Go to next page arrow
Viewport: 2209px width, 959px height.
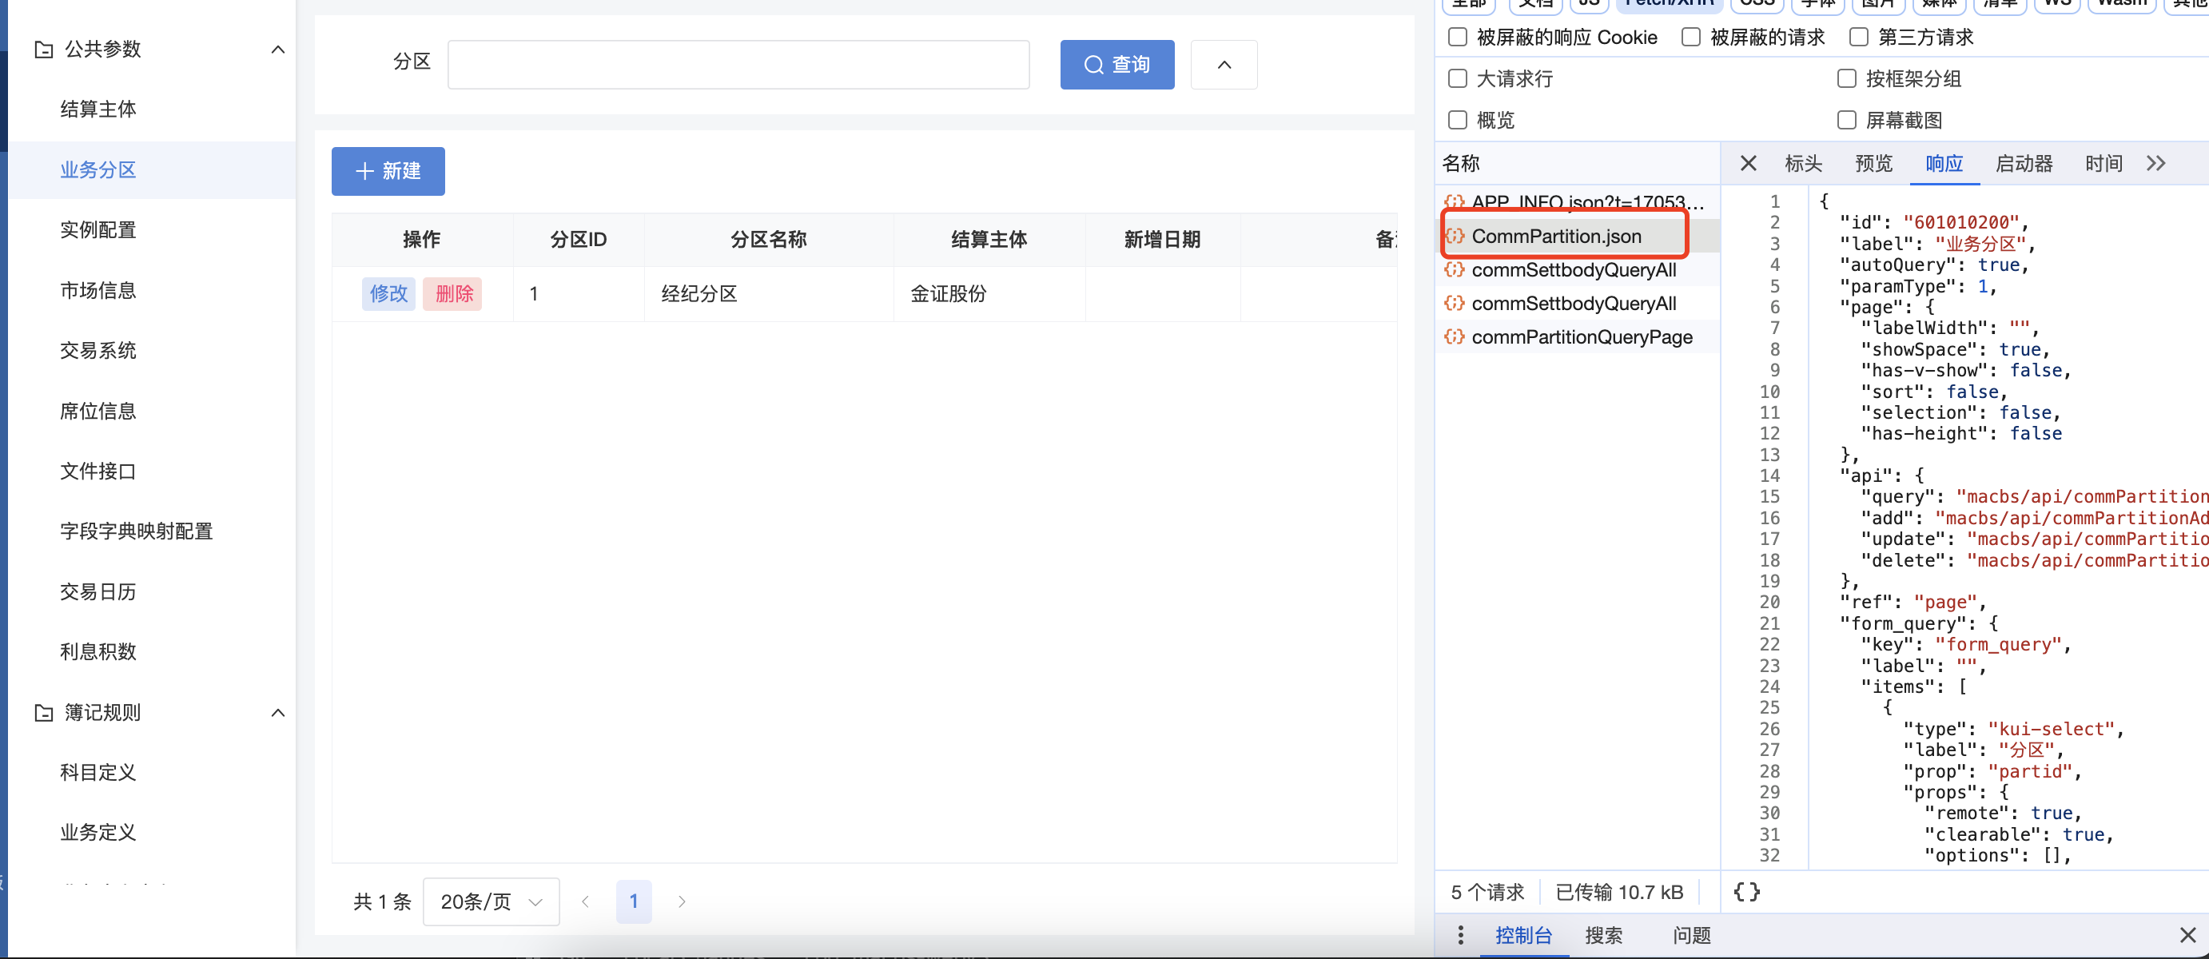tap(682, 901)
